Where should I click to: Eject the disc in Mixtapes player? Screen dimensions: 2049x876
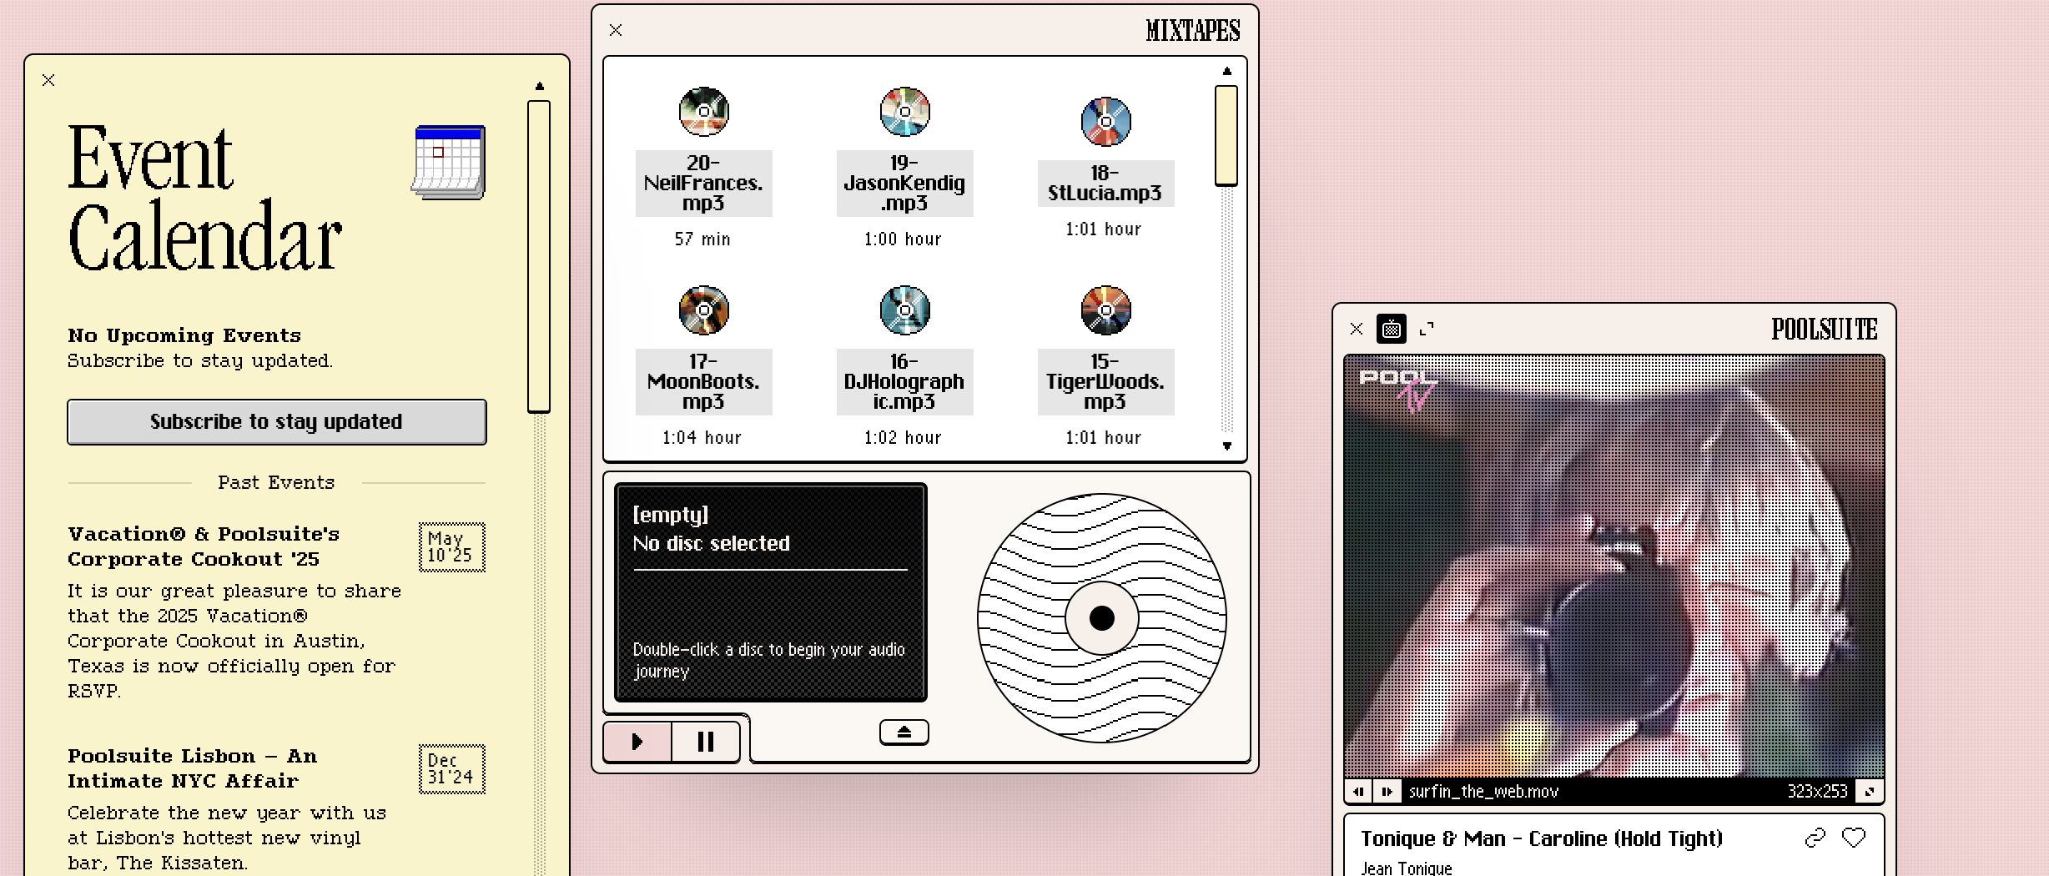(904, 732)
